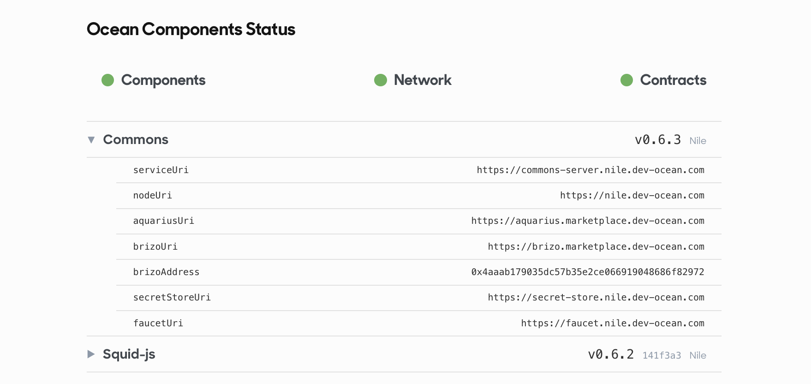Click the Commons v0.6.3 version number
The image size is (811, 384).
click(658, 140)
